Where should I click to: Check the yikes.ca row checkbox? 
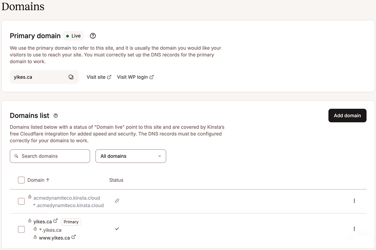[21, 229]
